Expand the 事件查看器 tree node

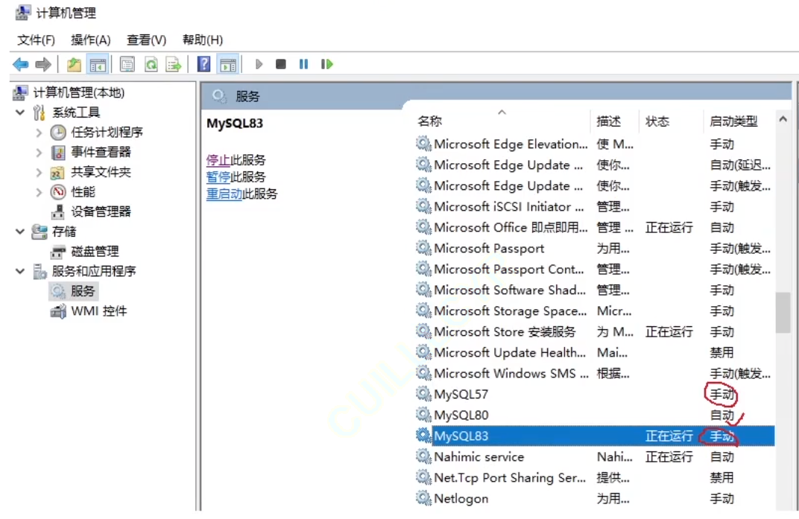[x=39, y=153]
